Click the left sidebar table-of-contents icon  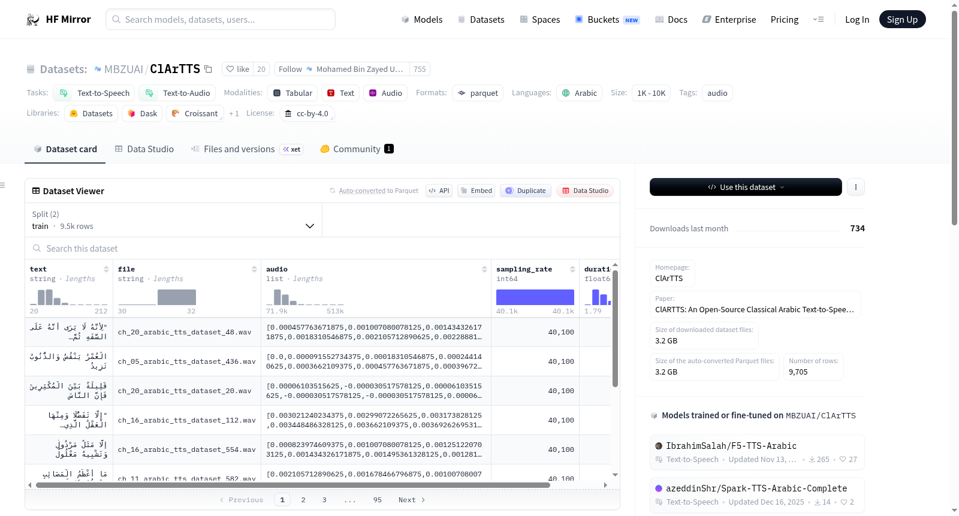pos(2,185)
